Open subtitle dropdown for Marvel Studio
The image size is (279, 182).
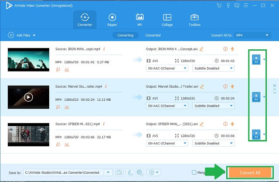click(x=213, y=106)
